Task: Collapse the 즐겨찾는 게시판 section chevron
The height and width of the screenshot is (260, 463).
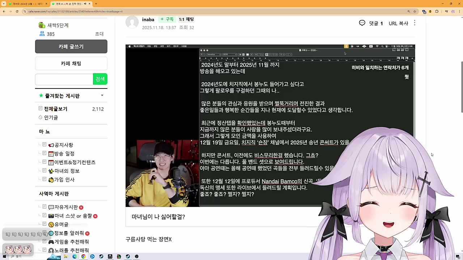Action: click(102, 95)
